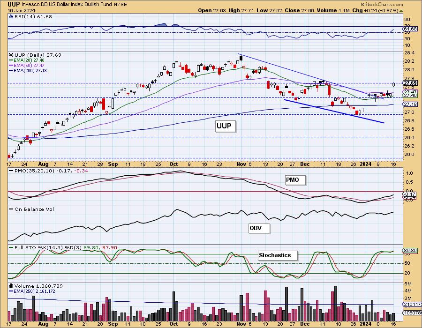422x328 pixels.
Task: Click Dec on the bottom volume date axis
Action: coord(305,324)
